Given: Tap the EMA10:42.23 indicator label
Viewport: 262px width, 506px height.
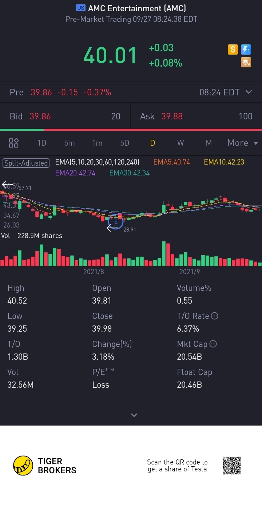Looking at the screenshot, I should point(224,162).
